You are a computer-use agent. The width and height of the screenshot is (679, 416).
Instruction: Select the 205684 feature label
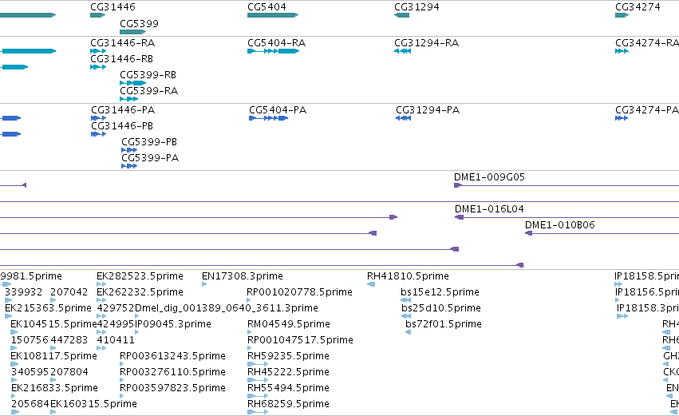30,405
